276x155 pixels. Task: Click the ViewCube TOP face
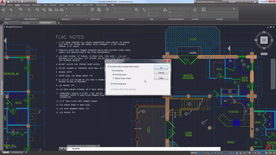264,40
